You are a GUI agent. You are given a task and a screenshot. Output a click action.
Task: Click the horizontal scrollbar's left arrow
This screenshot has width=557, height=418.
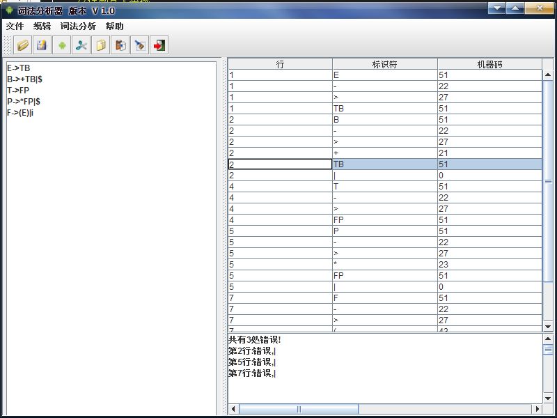point(233,409)
